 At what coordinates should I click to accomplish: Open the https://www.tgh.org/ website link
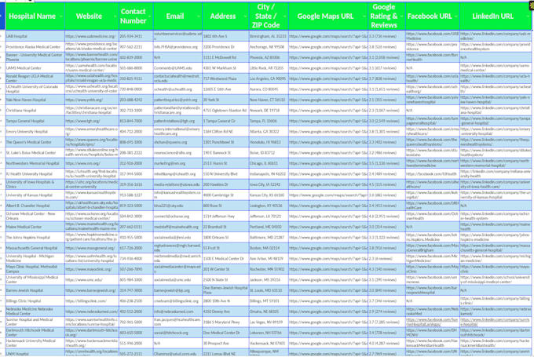click(83, 121)
